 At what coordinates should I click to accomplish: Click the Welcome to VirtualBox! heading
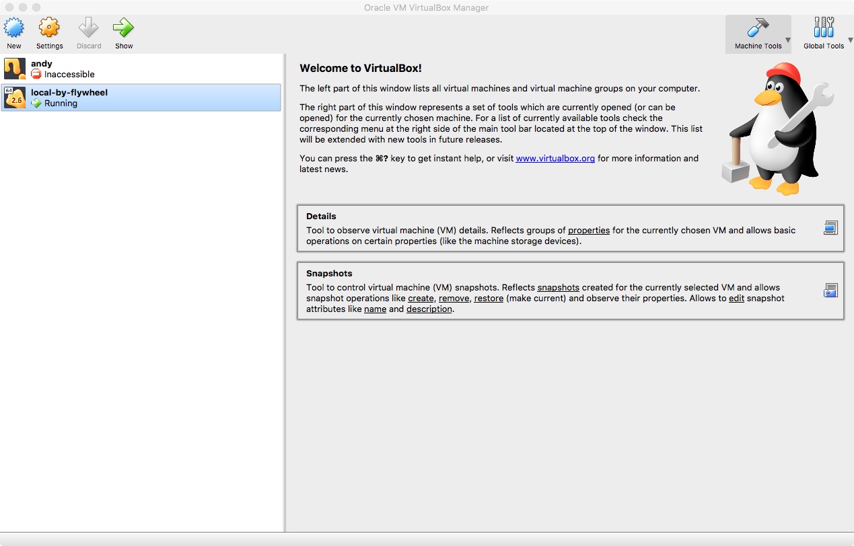pos(361,68)
